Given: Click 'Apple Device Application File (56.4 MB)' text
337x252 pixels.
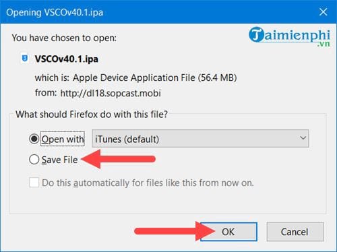Looking at the screenshot, I should click(x=154, y=78).
